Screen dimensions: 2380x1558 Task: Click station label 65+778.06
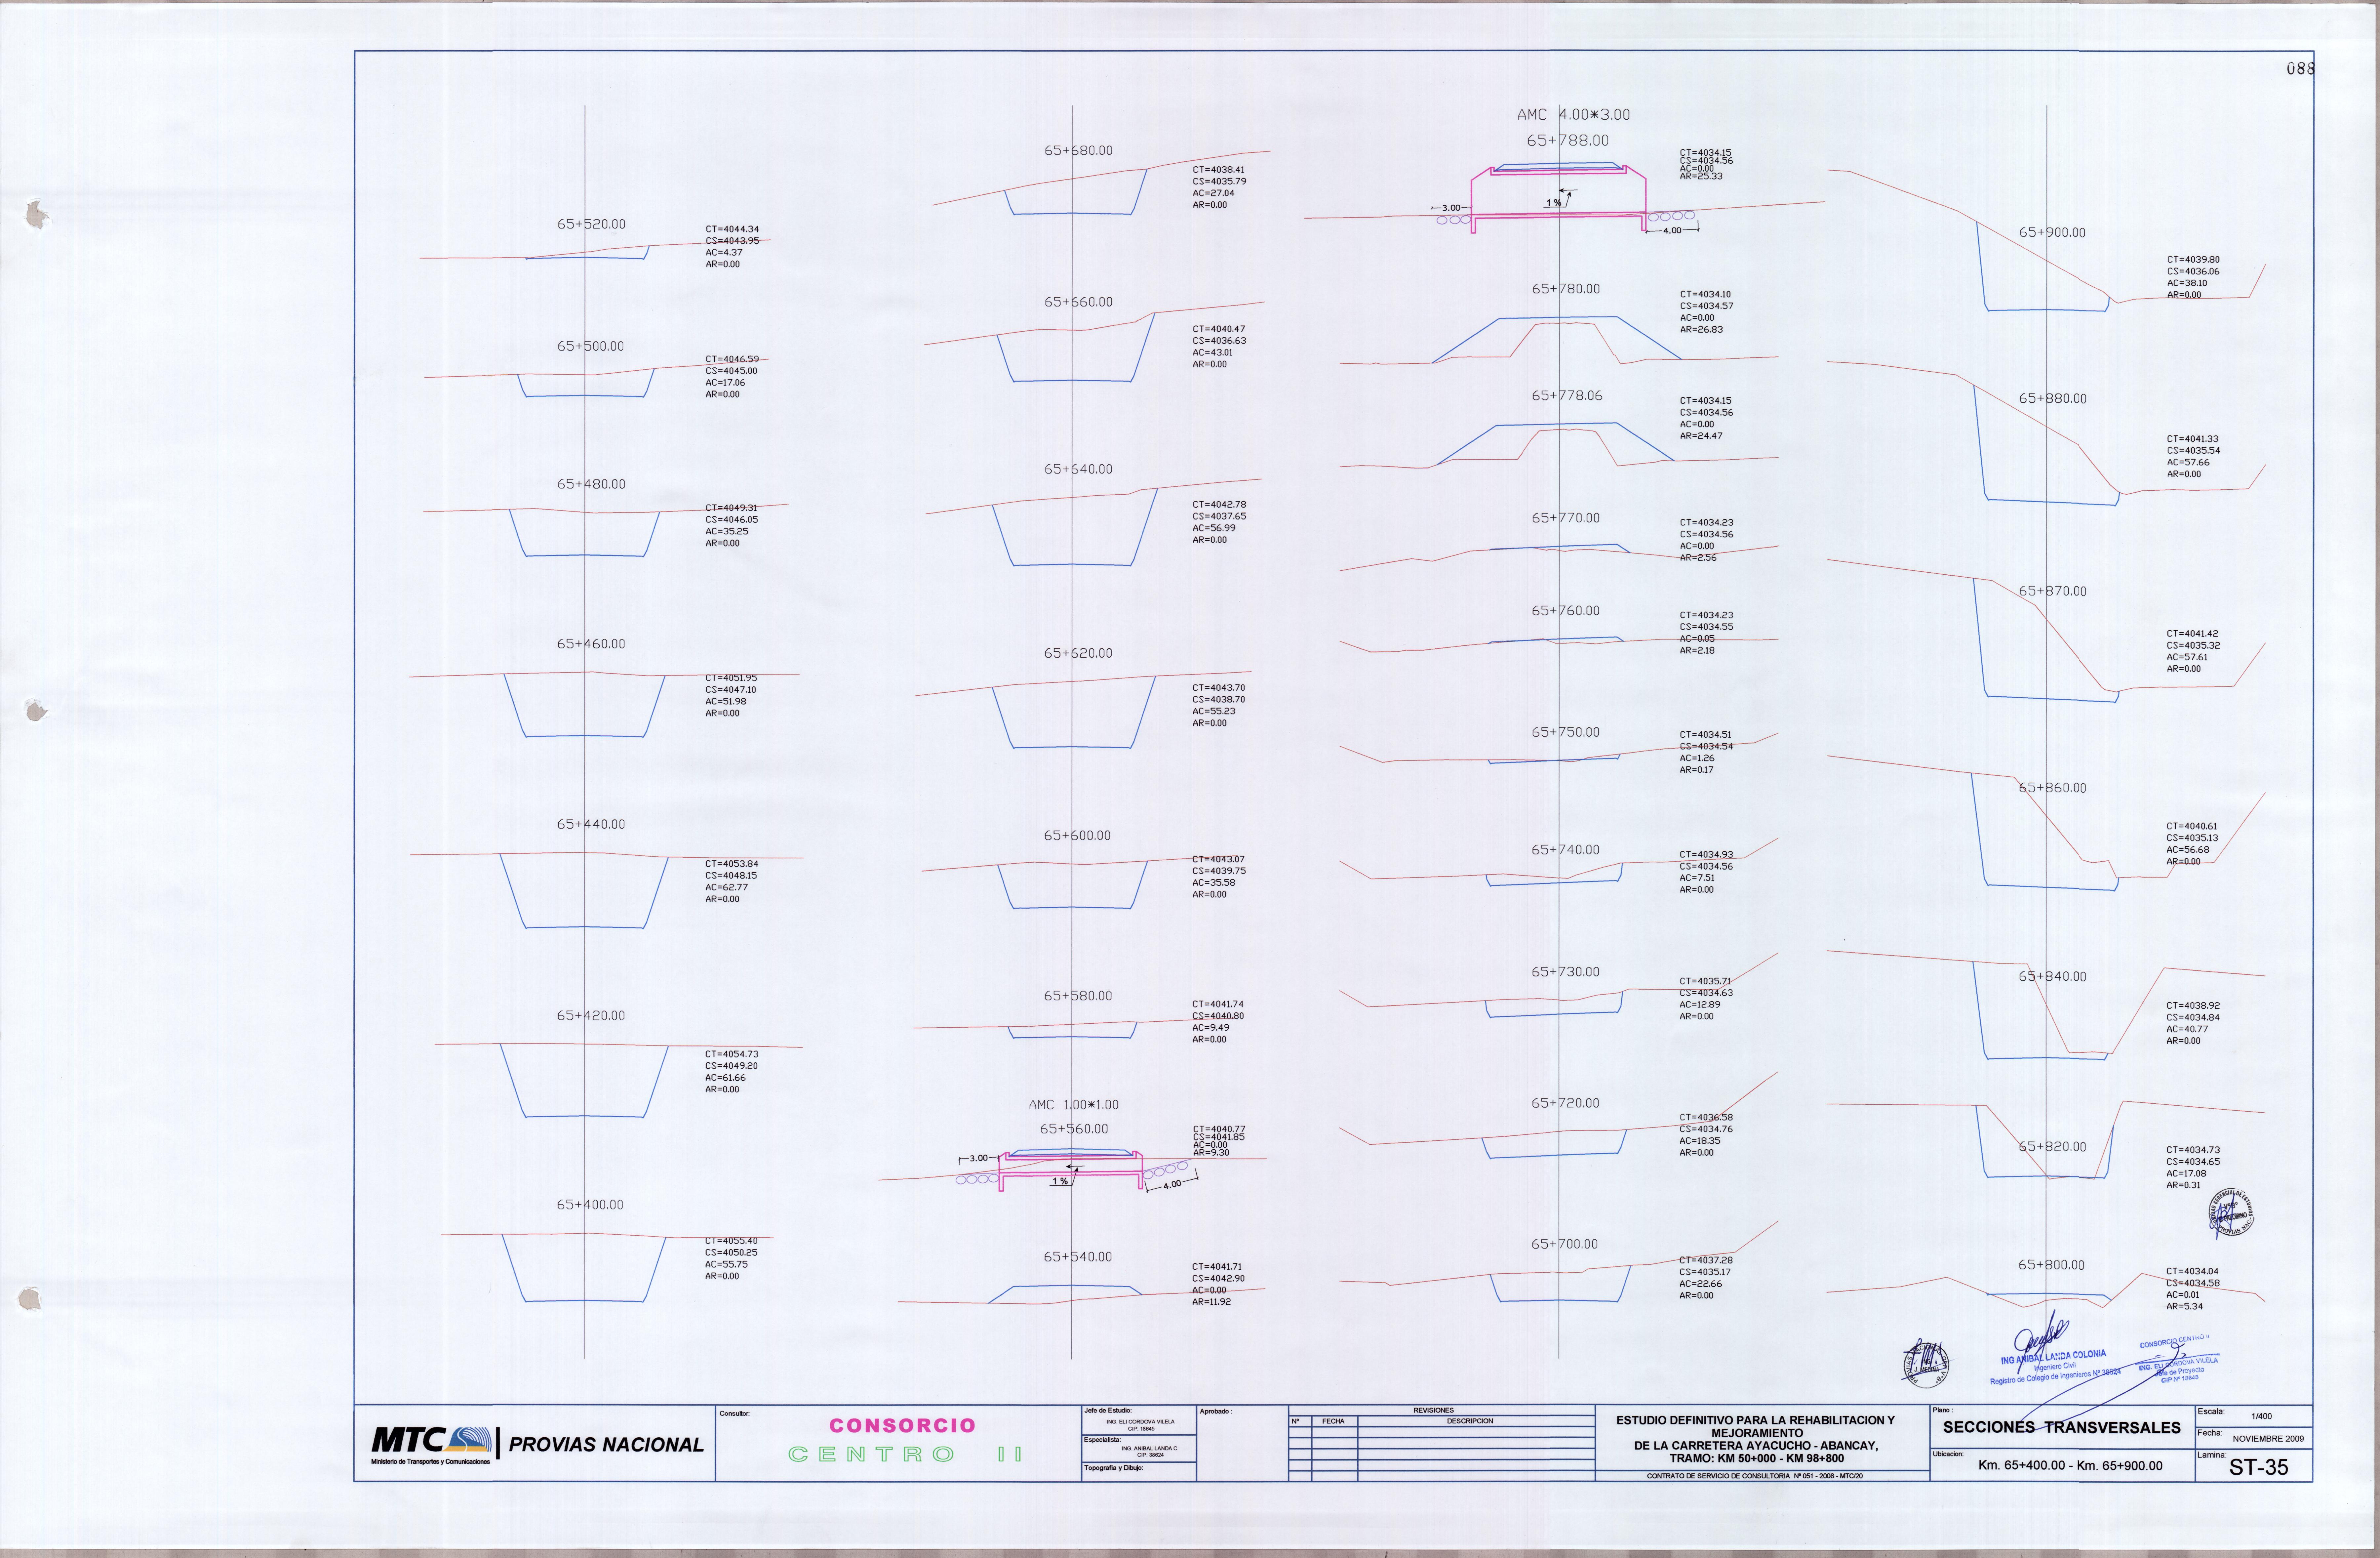pos(1567,396)
